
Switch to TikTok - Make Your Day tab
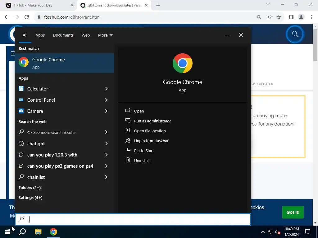[33, 5]
